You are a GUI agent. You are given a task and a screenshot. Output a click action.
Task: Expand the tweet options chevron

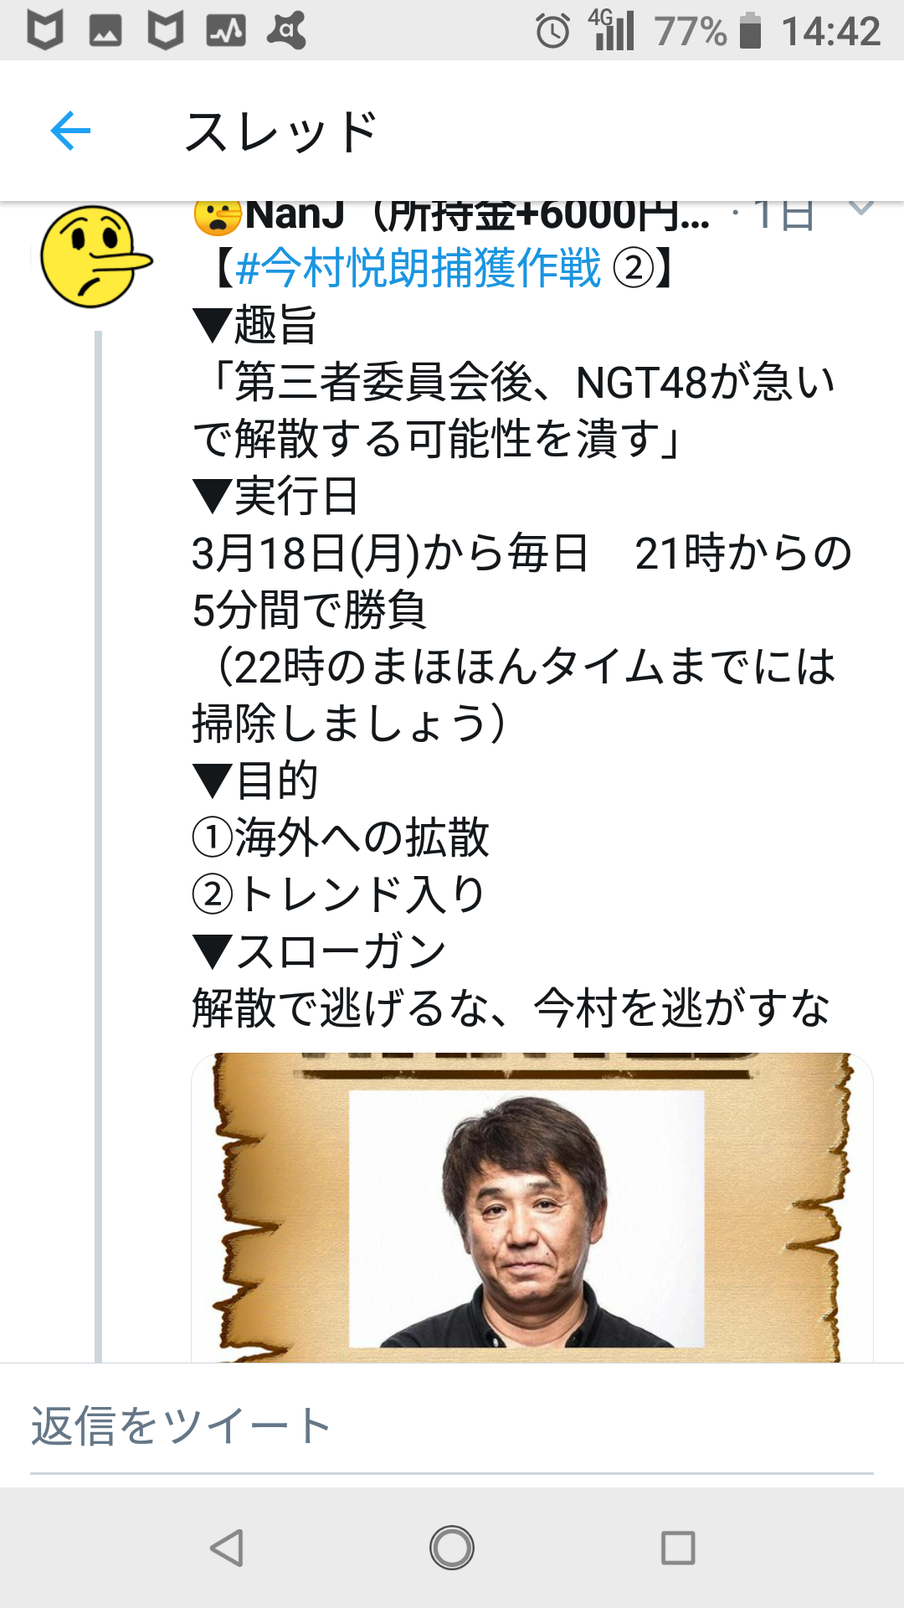pyautogui.click(x=860, y=209)
